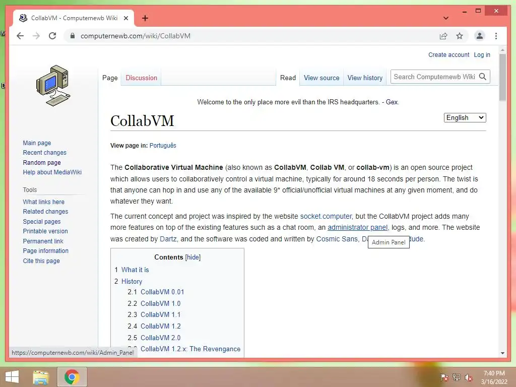The width and height of the screenshot is (516, 387).
Task: Jump to What it is section
Action: pos(135,270)
